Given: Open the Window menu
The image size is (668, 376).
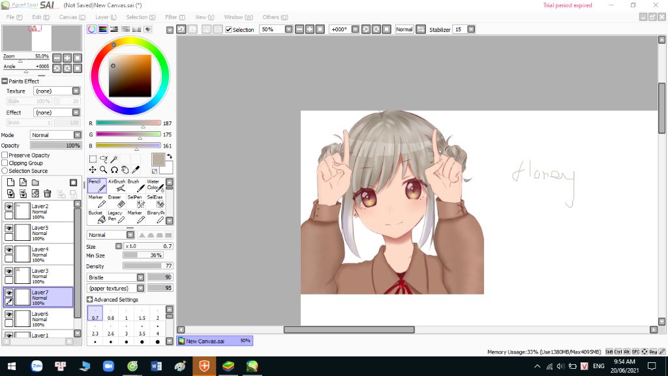Looking at the screenshot, I should [x=238, y=17].
